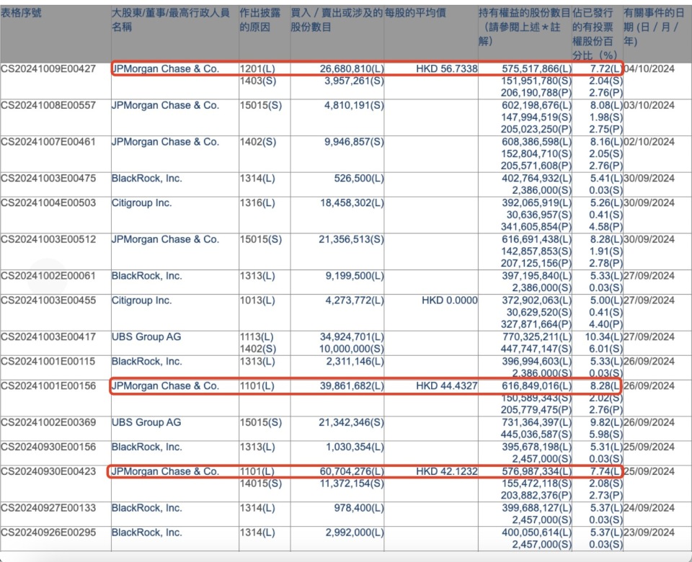This screenshot has width=692, height=562.
Task: Open UBS Group AG link in row CS20241002E00369
Action: click(146, 423)
